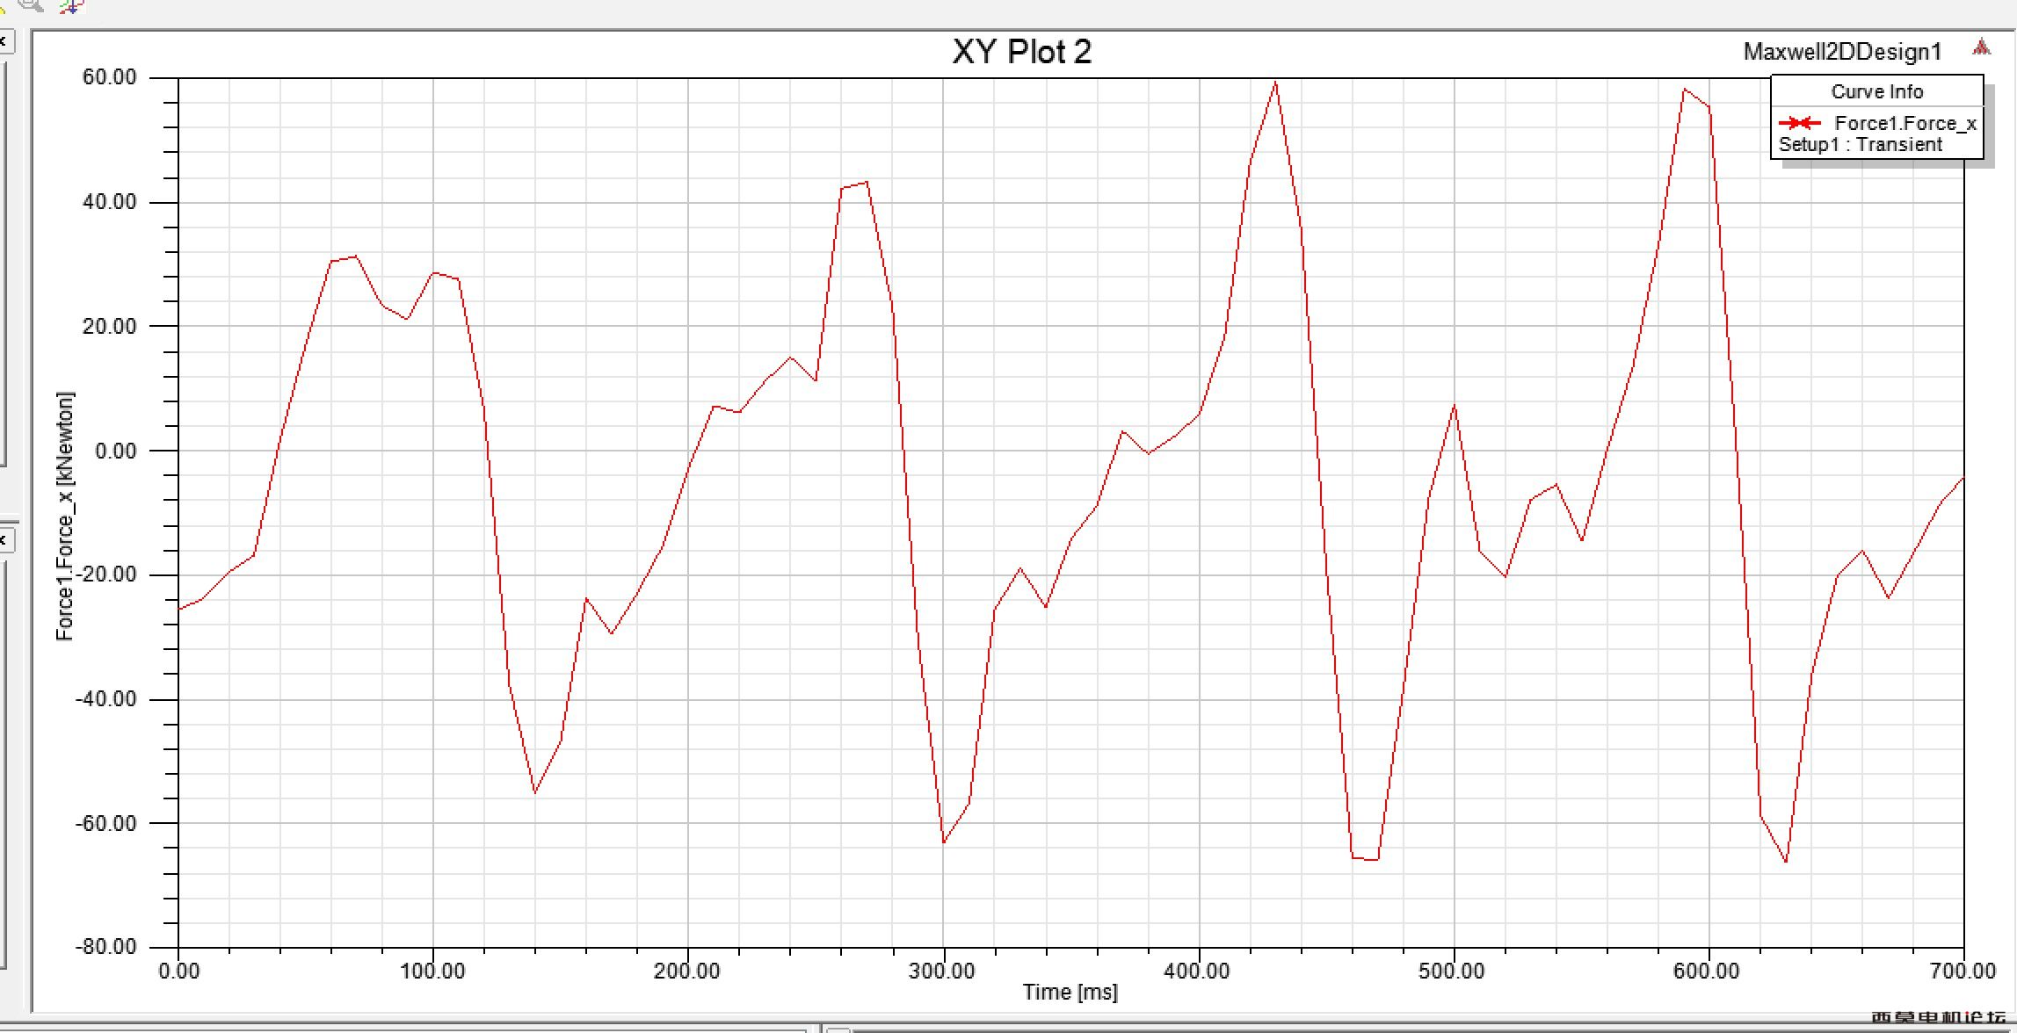
Task: Click the 500.00 tick label on Time axis
Action: click(1452, 971)
